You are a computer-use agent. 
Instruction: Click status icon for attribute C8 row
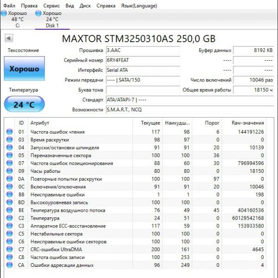click(10, 257)
